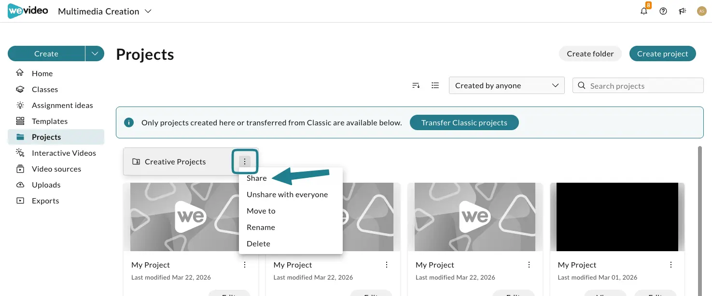Open the user profile avatar

[x=702, y=11]
